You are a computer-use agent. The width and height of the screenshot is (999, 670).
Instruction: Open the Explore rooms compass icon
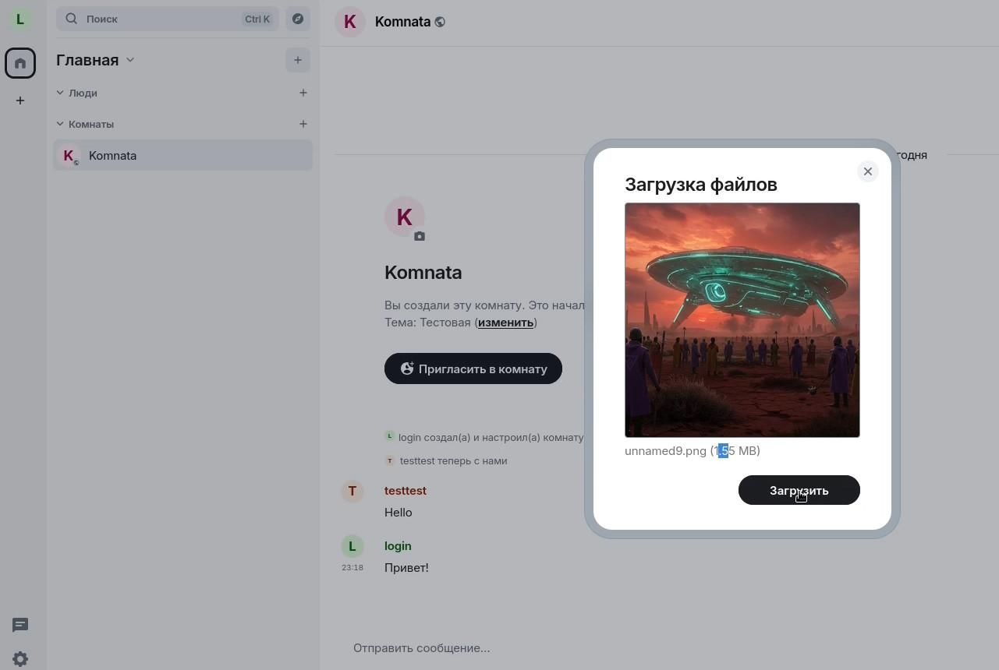tap(298, 19)
